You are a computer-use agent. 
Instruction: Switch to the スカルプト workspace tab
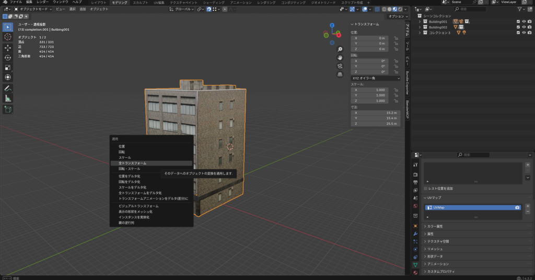[x=140, y=3]
